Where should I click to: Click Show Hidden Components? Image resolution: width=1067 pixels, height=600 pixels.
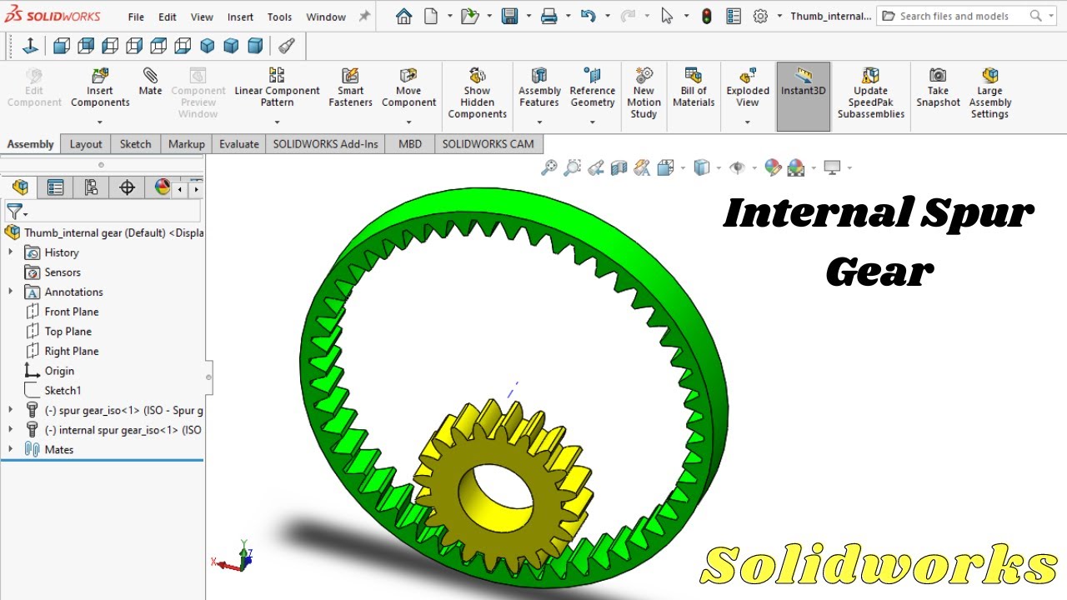pos(477,93)
